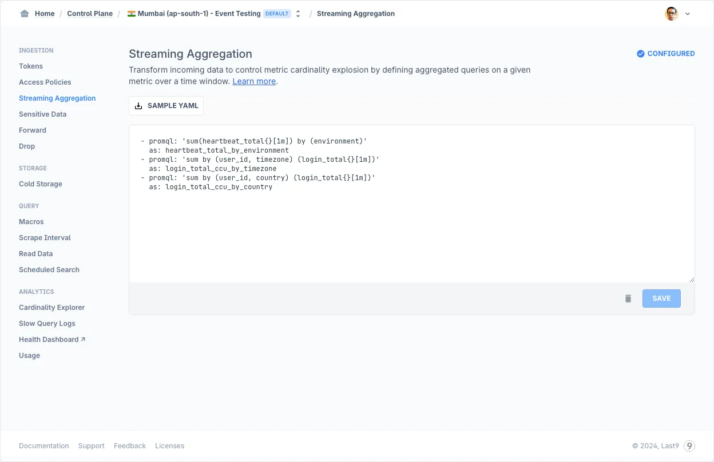Viewport: 714px width, 462px height.
Task: Open Cardinality Explorer from the sidebar
Action: [x=51, y=308]
